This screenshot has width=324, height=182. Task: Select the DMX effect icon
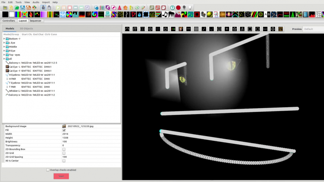tap(56, 14)
